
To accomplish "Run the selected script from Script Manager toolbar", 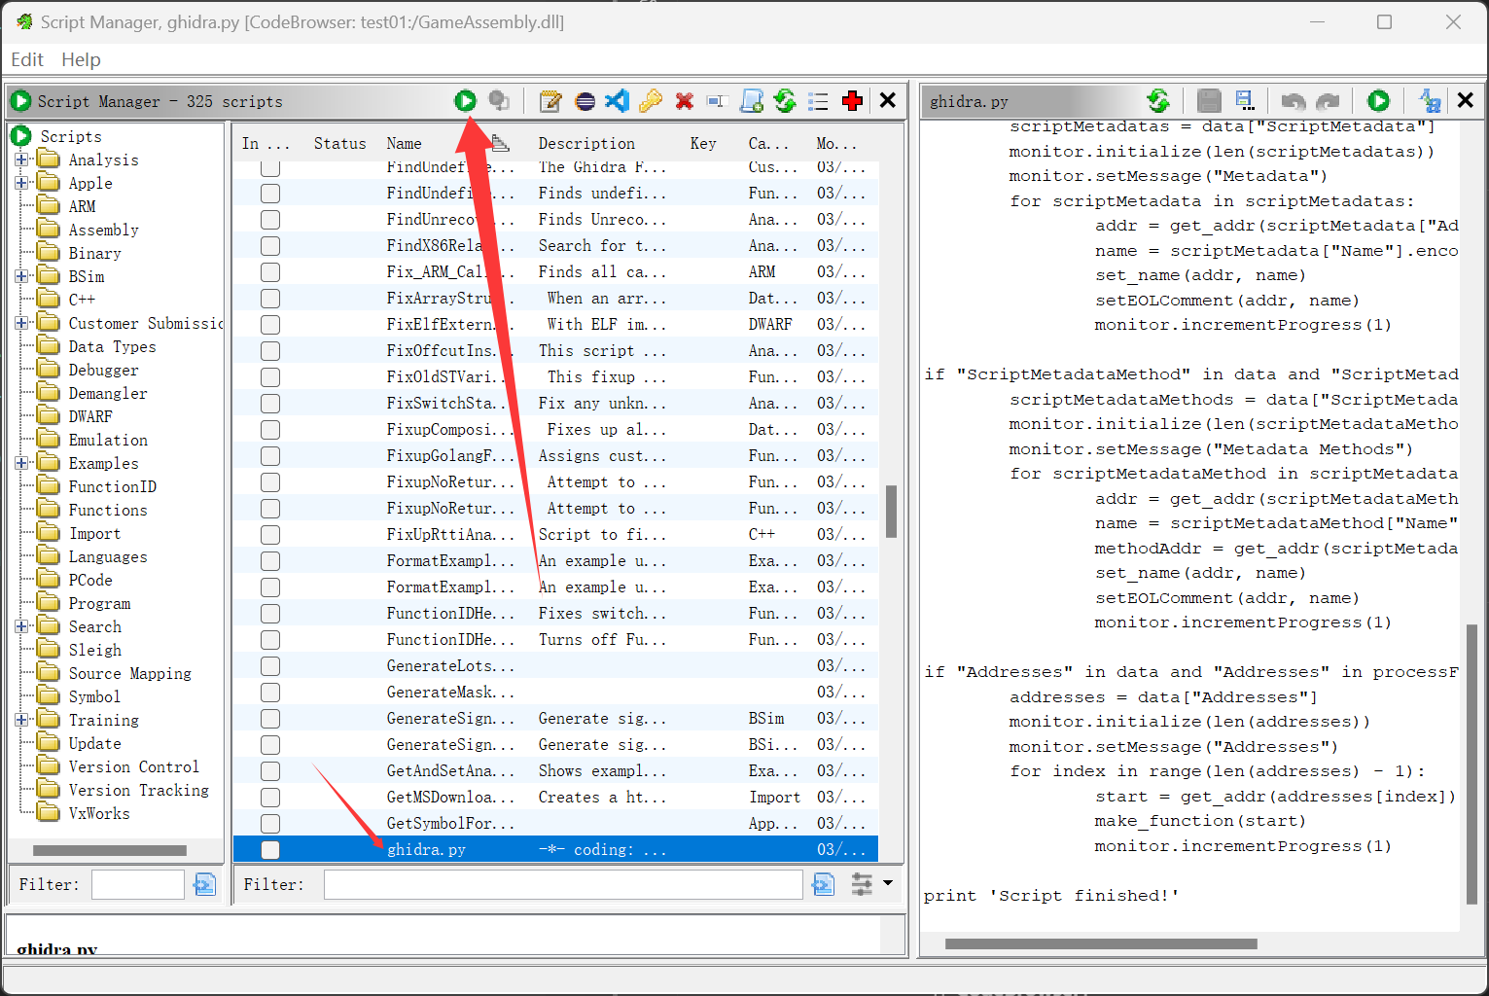I will (465, 100).
